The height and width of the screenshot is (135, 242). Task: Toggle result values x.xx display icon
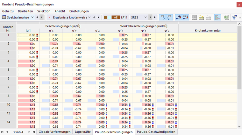click(x=186, y=18)
